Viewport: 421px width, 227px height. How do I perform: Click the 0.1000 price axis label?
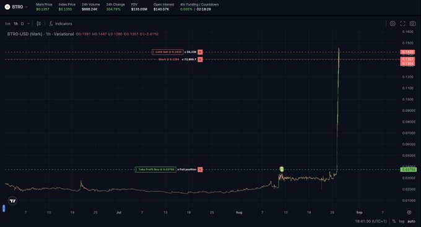point(408,100)
